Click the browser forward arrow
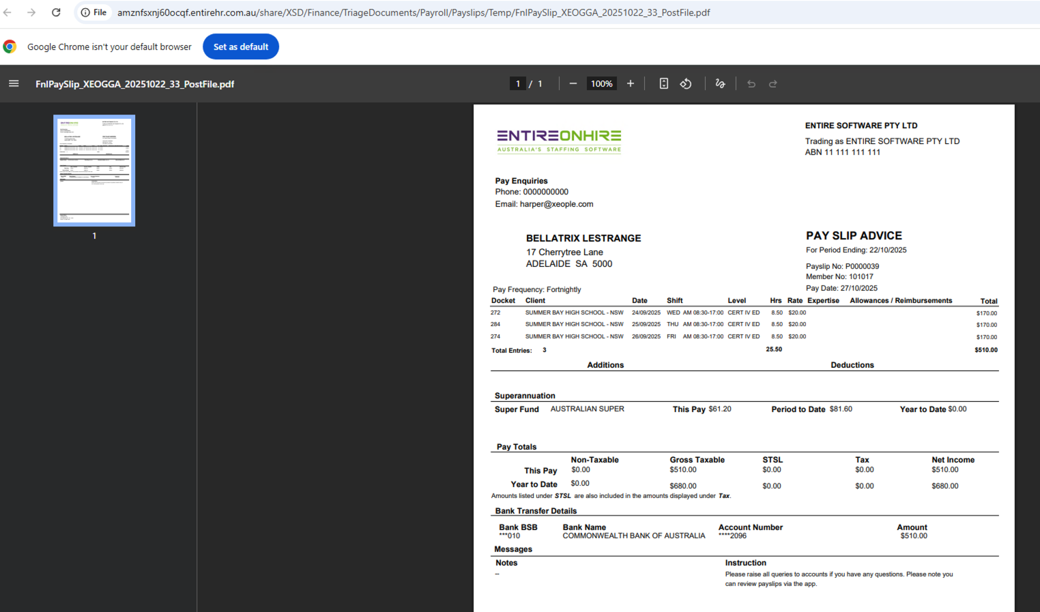 31,12
